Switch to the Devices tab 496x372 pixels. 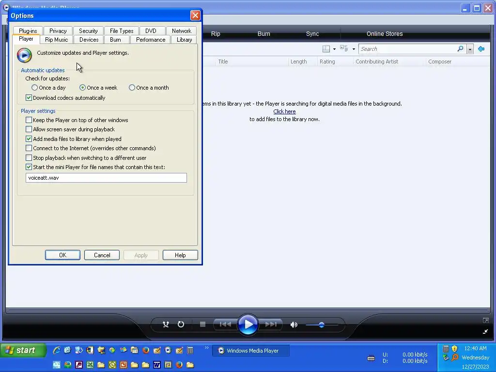pos(89,40)
